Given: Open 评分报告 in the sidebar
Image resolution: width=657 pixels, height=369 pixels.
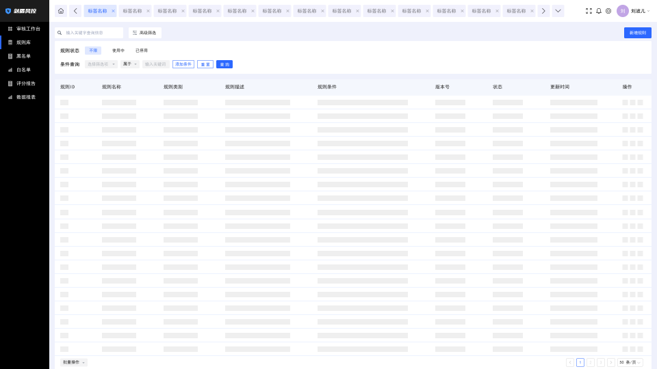Looking at the screenshot, I should 25,83.
